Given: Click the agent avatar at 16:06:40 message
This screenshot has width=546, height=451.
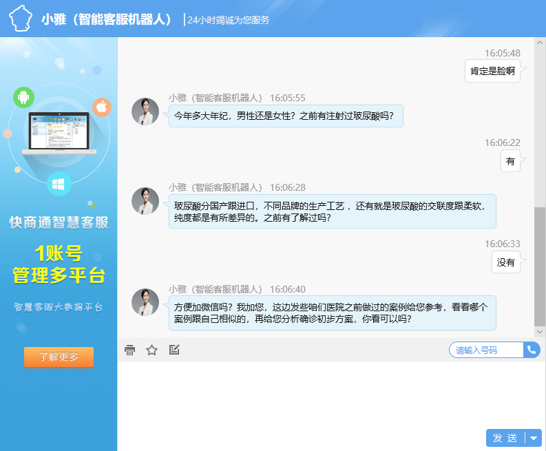Looking at the screenshot, I should click(145, 302).
